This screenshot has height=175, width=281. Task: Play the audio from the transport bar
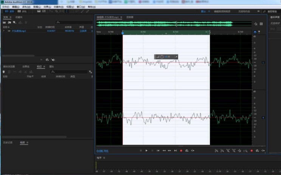(x=146, y=151)
